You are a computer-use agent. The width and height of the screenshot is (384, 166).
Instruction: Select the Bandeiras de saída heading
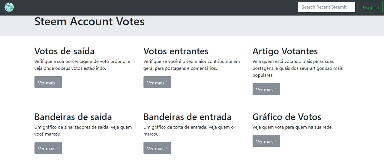point(73,117)
